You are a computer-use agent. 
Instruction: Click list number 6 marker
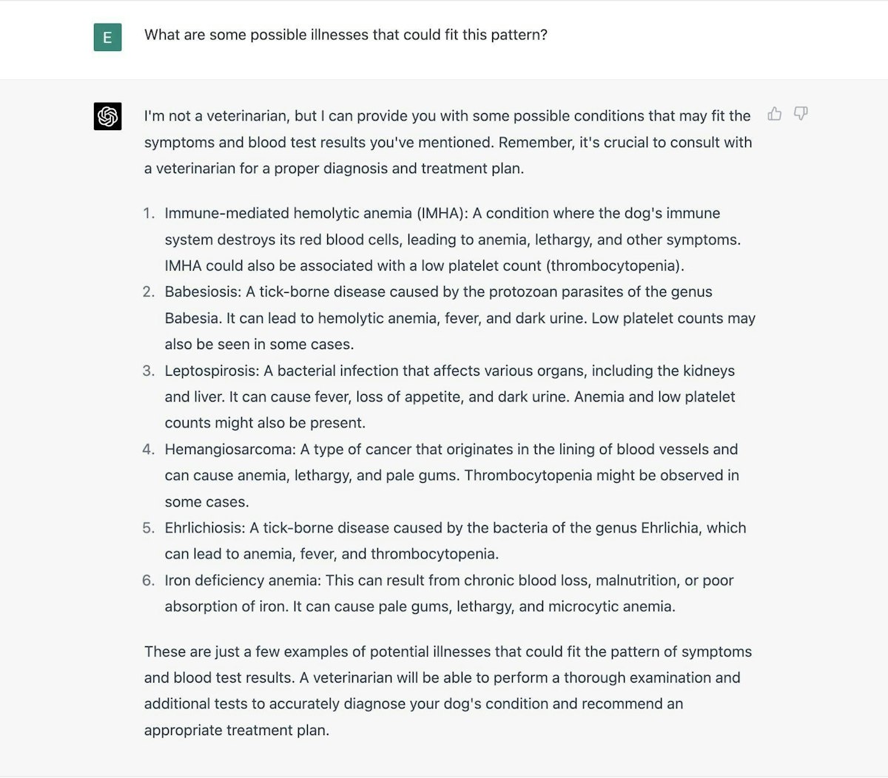coord(149,581)
